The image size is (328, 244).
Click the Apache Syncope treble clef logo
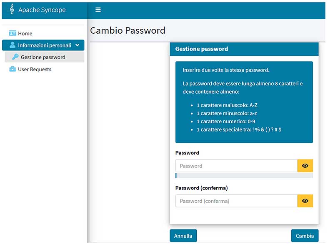12,9
